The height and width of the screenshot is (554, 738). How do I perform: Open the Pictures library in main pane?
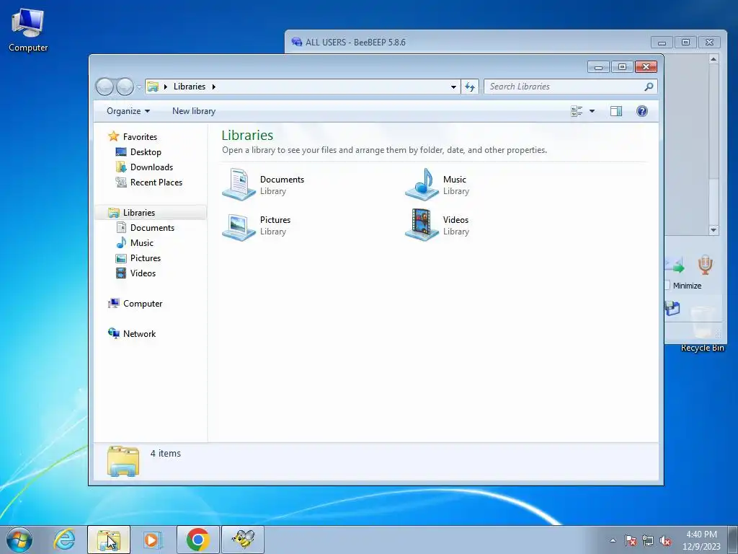[257, 225]
